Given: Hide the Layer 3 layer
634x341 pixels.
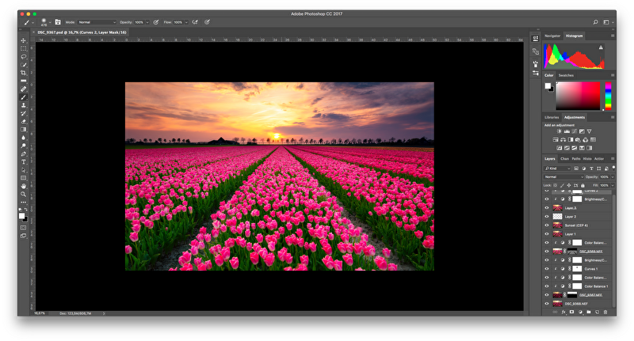Looking at the screenshot, I should [547, 208].
